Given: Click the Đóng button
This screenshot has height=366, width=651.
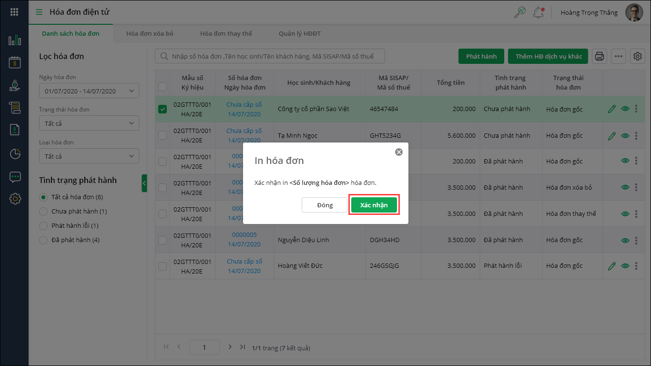Looking at the screenshot, I should [325, 205].
